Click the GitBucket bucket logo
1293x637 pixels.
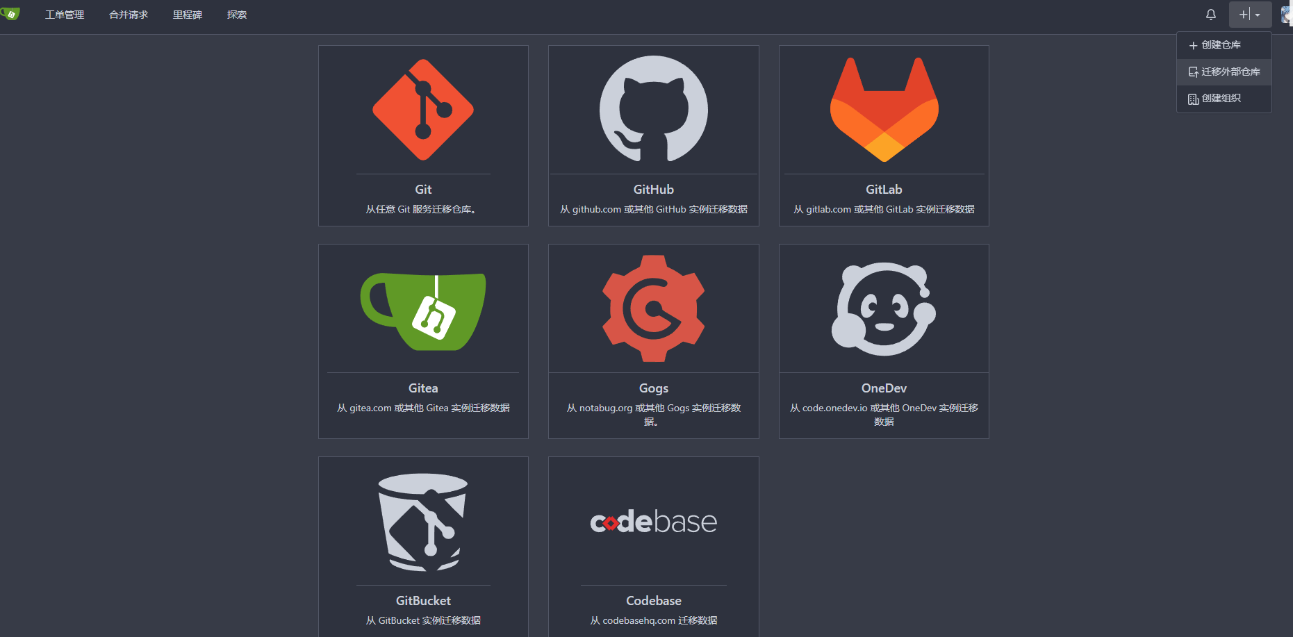coord(423,522)
